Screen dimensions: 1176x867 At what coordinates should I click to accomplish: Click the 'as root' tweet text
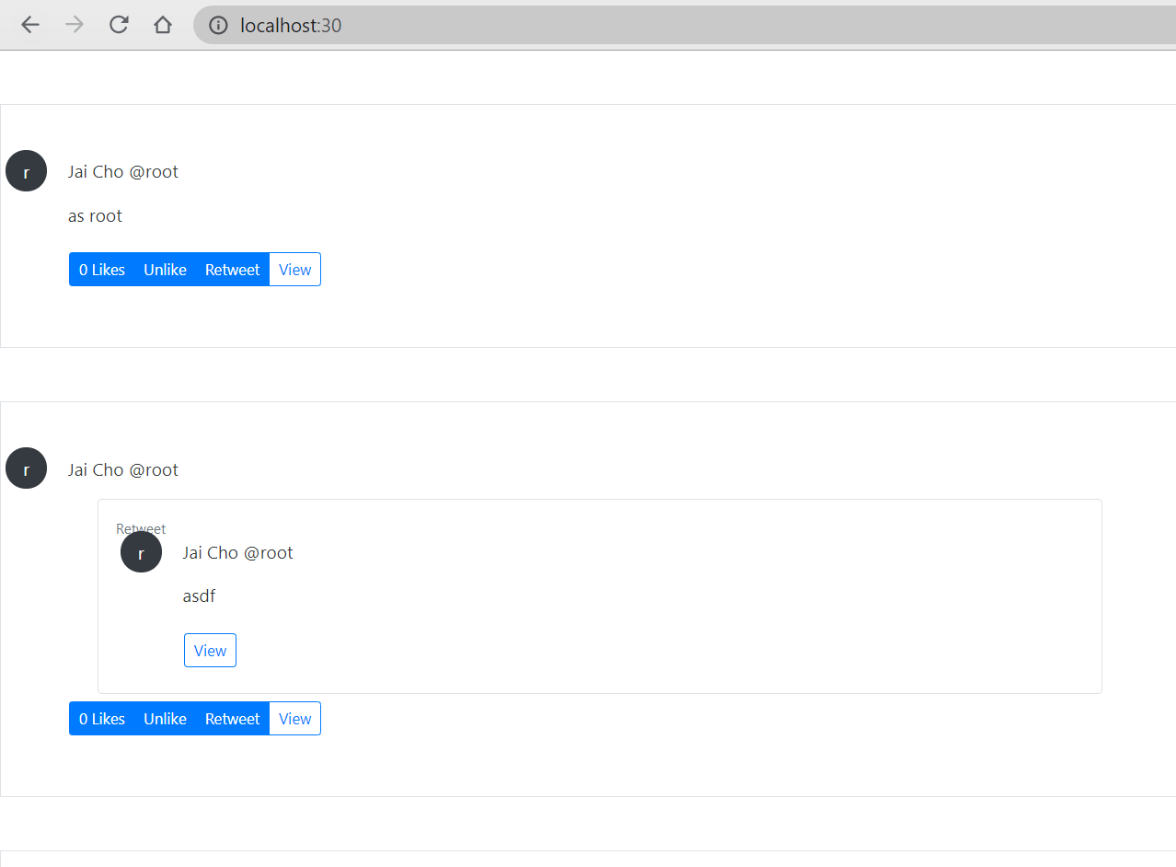[95, 216]
